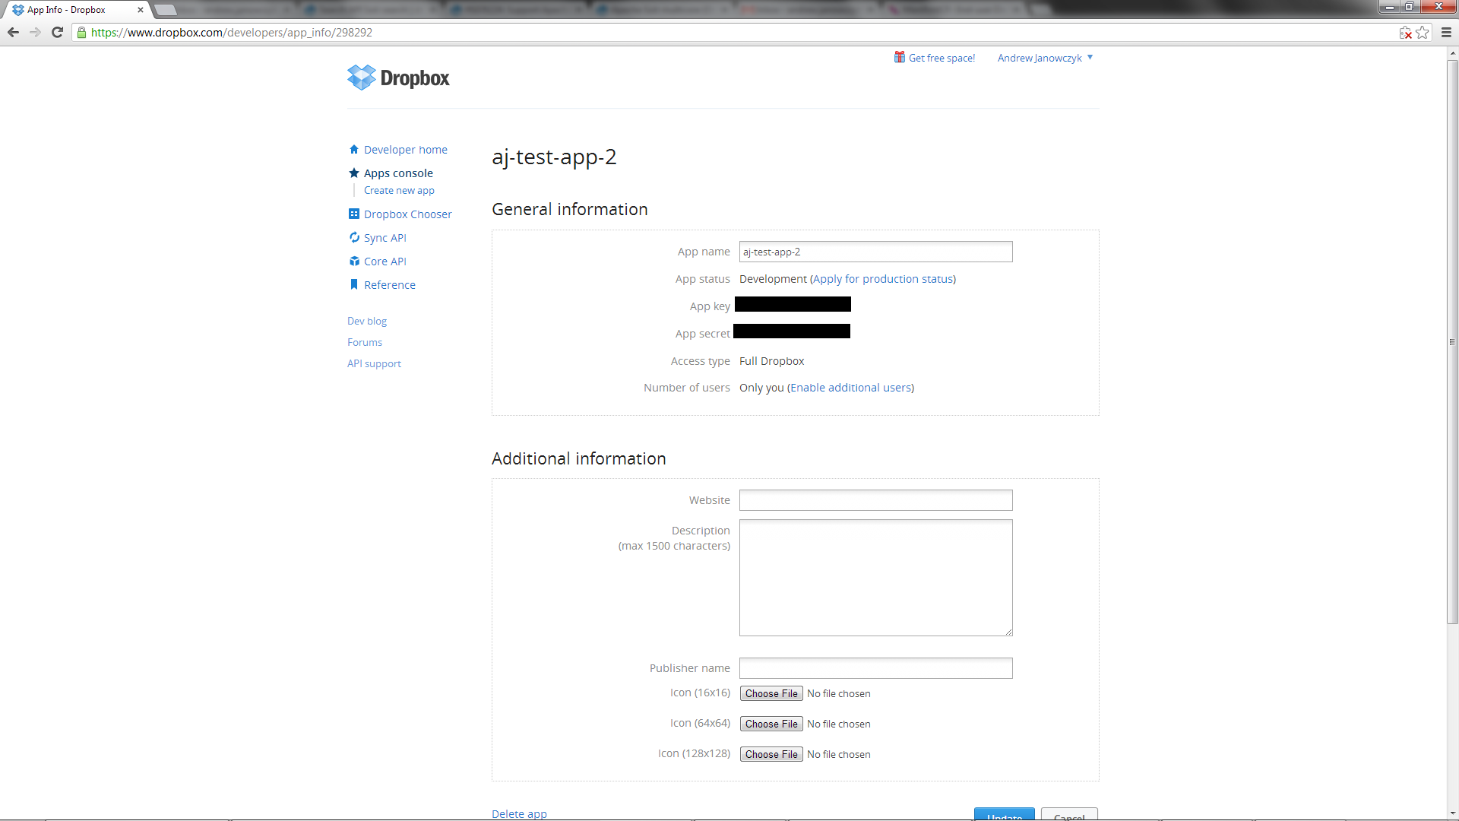Click the gift icon beside Get free space
Screen dimensions: 1459x821
coord(899,57)
